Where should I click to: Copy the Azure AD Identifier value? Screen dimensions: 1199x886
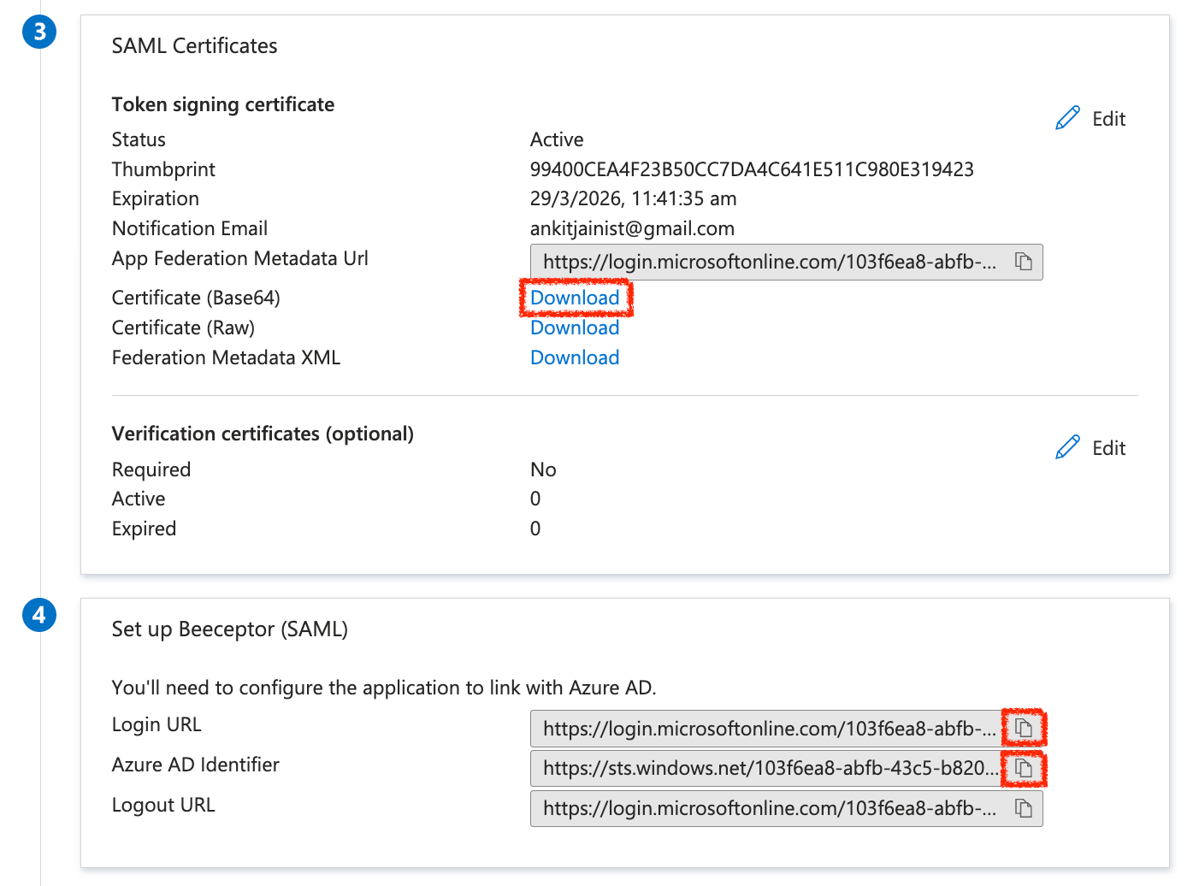1024,768
